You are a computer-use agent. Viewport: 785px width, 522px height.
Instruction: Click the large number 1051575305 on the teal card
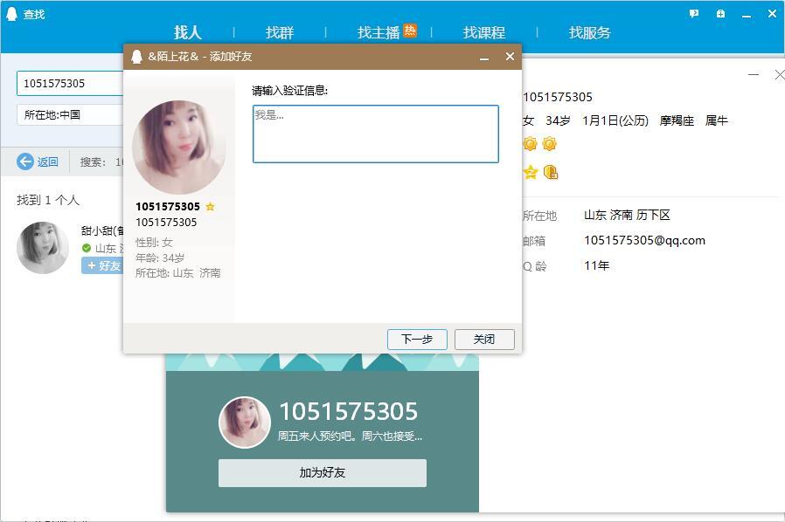349,411
